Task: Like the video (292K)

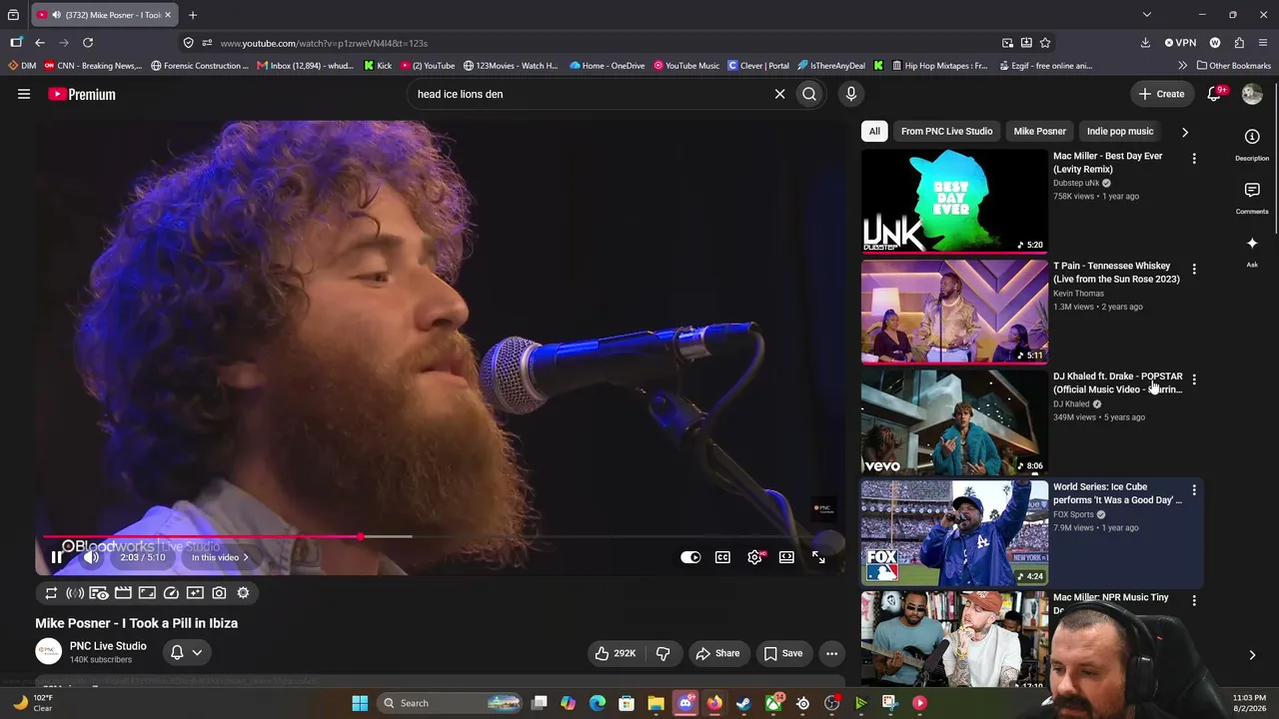Action: 616,653
